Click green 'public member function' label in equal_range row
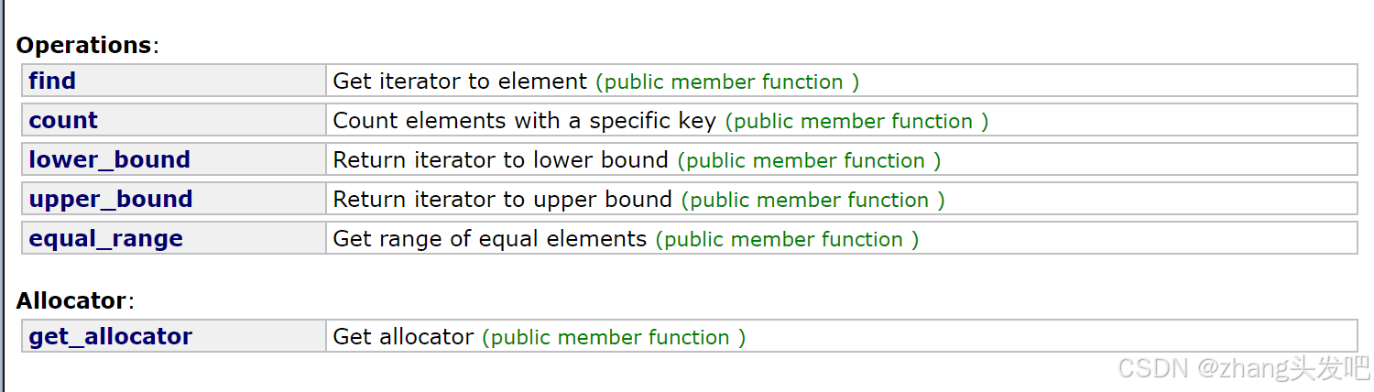Viewport: 1374px width, 392px height. 787,239
